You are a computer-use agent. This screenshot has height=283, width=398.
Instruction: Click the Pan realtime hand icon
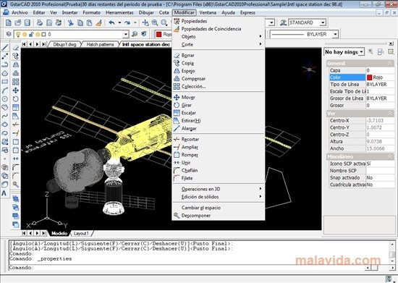point(145,23)
